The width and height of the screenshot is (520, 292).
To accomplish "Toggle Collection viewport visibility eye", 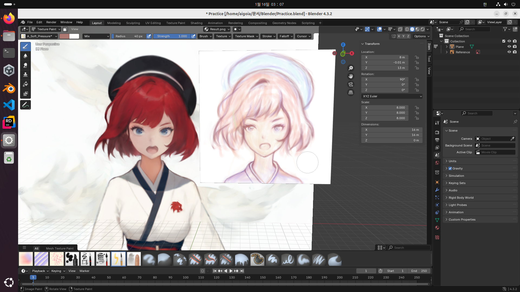I will click(x=509, y=41).
